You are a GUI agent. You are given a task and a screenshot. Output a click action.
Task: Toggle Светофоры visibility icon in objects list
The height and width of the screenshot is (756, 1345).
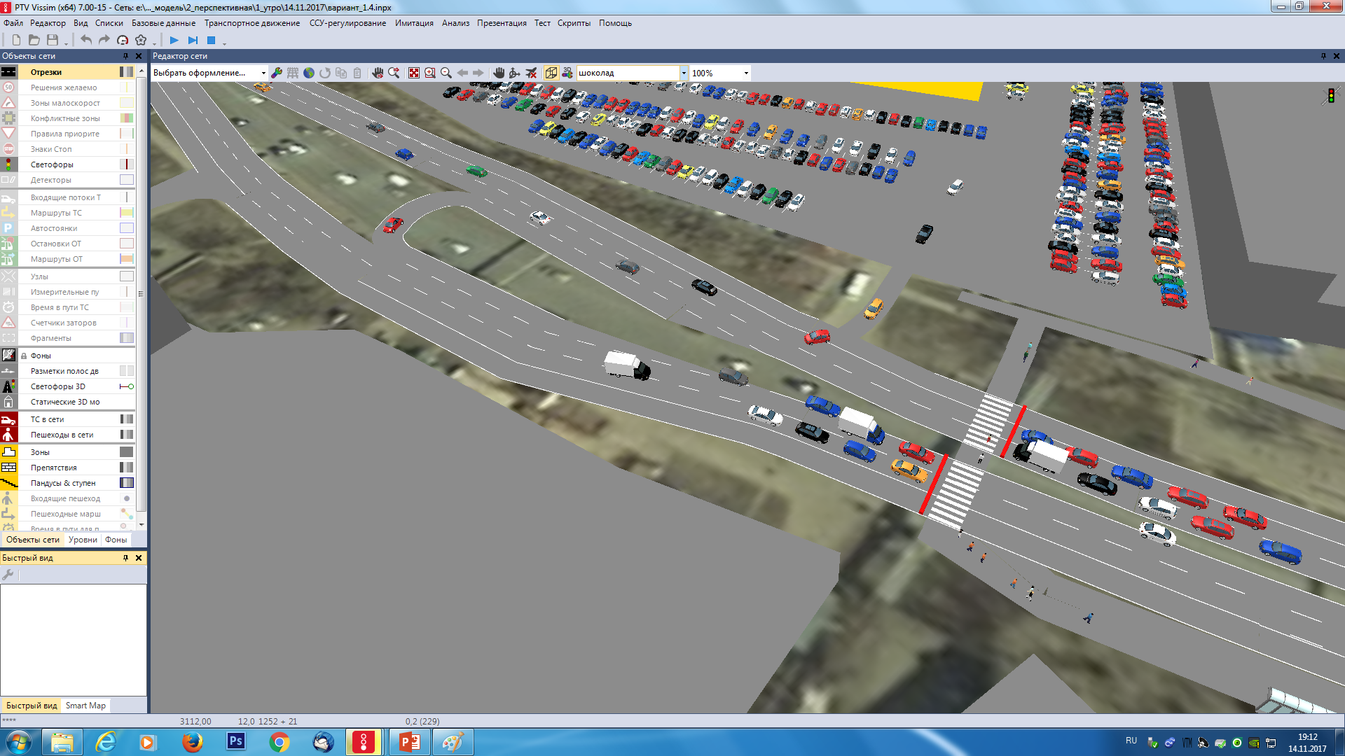(8, 164)
